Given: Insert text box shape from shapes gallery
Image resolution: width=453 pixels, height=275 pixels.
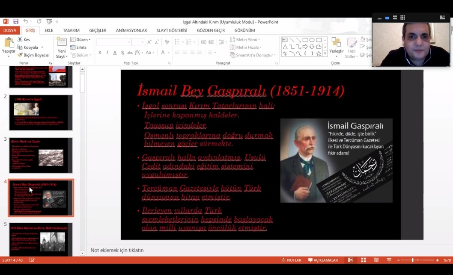Looking at the screenshot, I should click(x=285, y=40).
